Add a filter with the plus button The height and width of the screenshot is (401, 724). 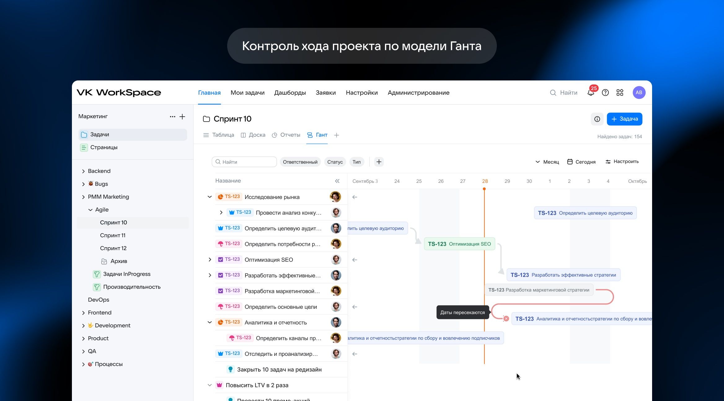point(379,162)
